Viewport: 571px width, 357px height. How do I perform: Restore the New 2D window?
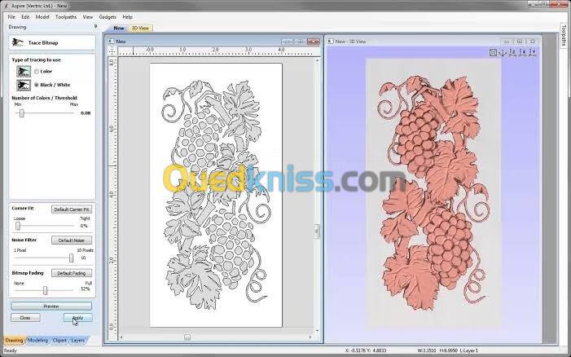coord(300,42)
